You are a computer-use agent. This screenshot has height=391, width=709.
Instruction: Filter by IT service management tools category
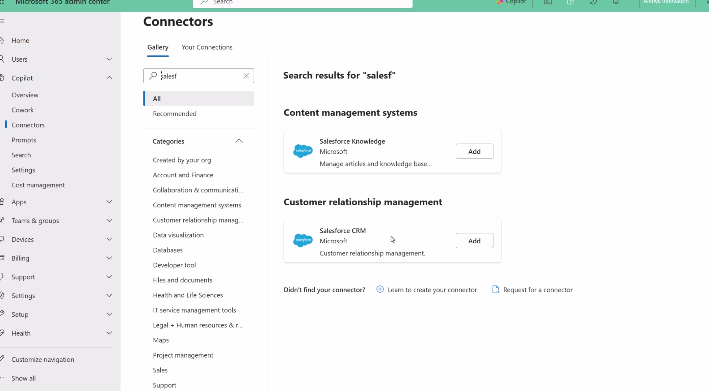(x=194, y=310)
